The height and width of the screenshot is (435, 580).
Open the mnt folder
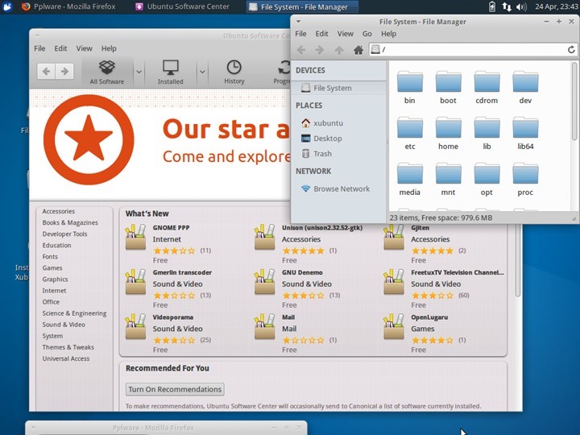448,180
